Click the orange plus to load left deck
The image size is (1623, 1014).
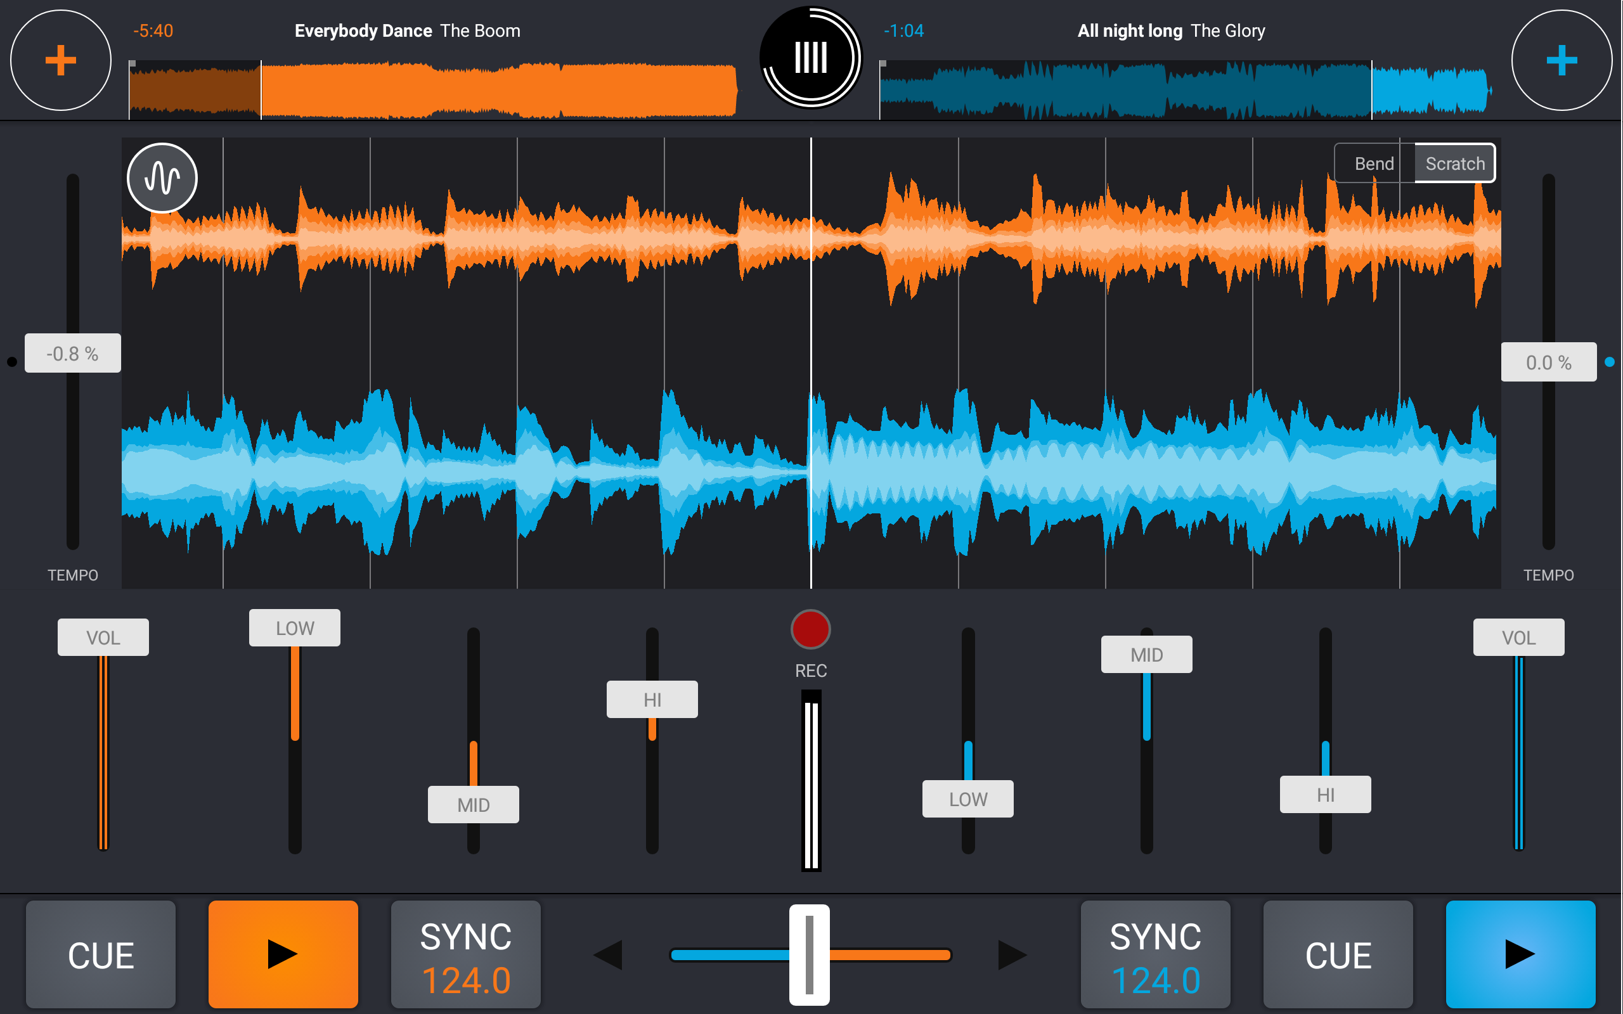coord(60,60)
